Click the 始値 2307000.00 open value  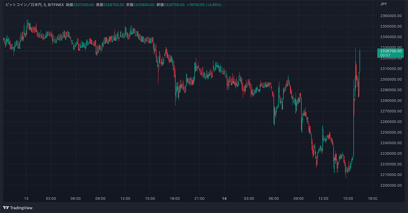coord(79,5)
